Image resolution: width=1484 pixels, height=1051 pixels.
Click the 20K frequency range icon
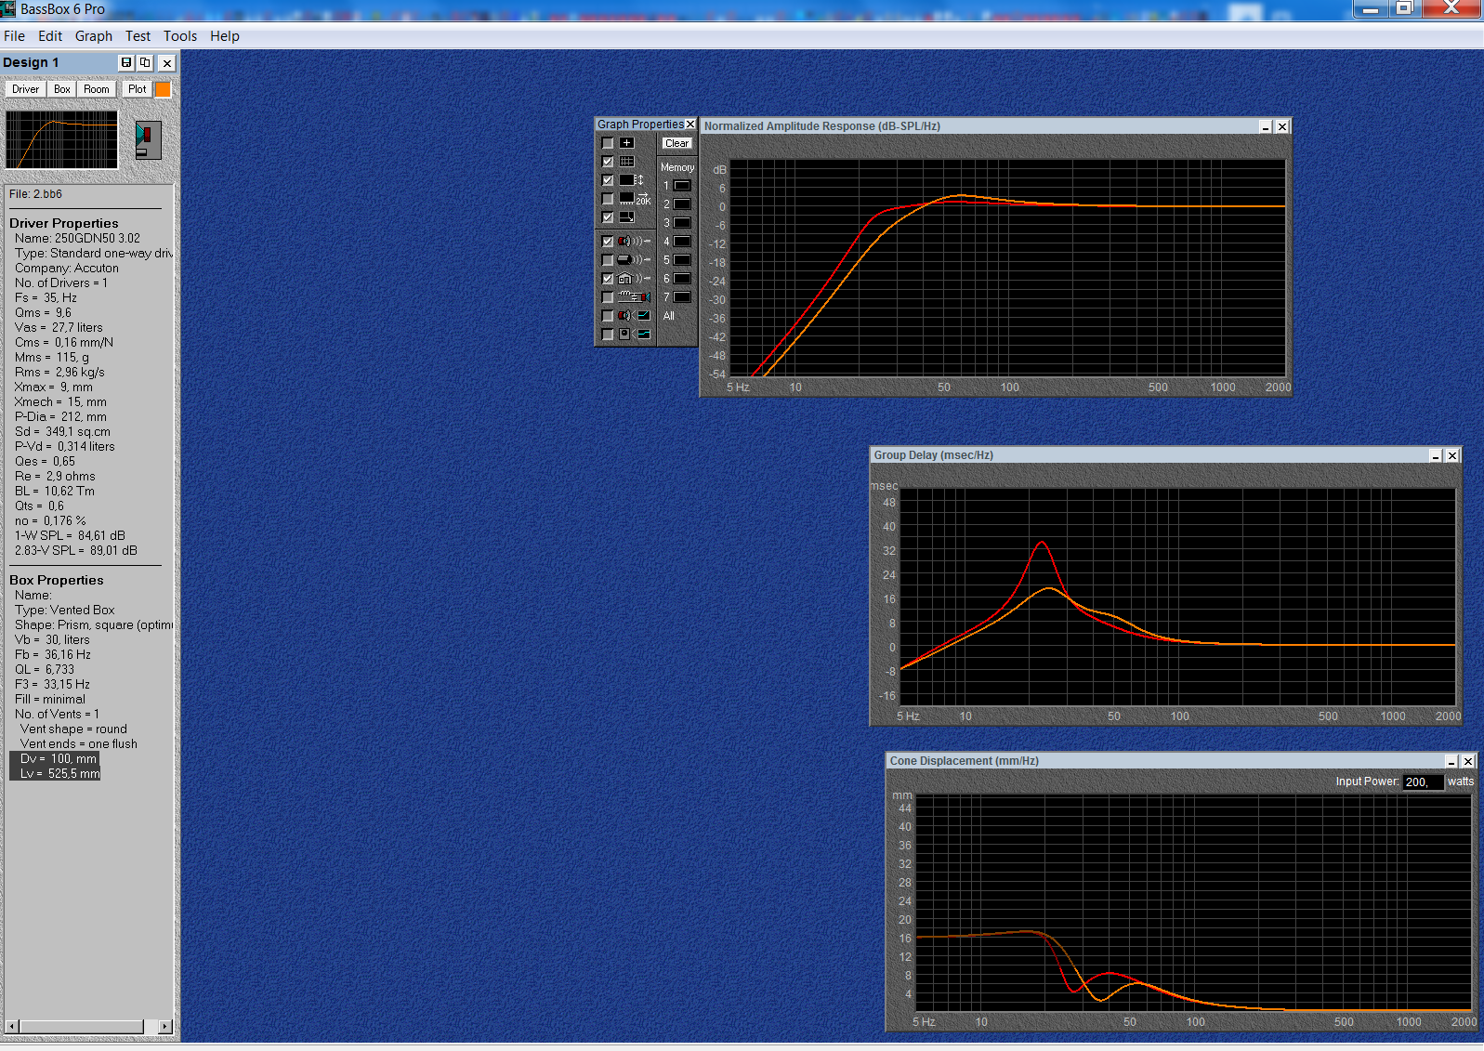coord(636,199)
